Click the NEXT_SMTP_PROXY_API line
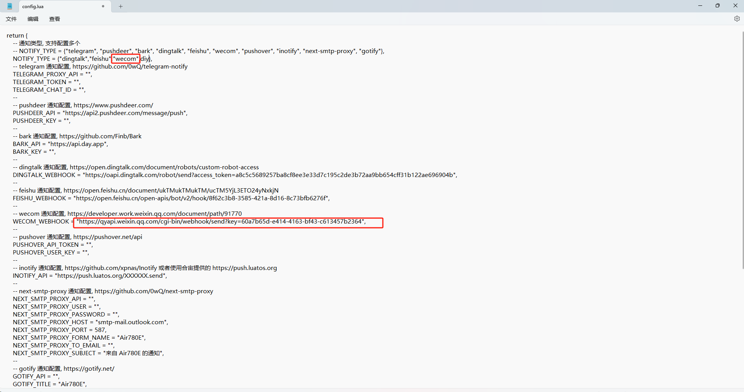744x392 pixels. click(x=54, y=299)
